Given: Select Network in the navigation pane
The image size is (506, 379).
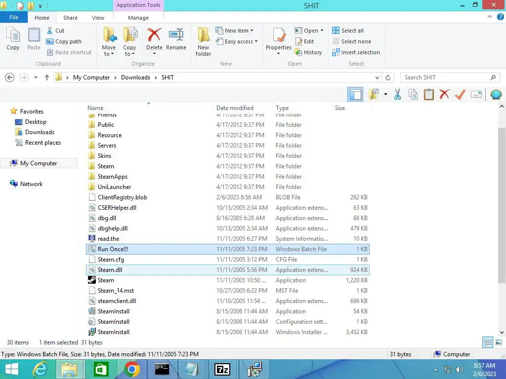Looking at the screenshot, I should (x=31, y=184).
